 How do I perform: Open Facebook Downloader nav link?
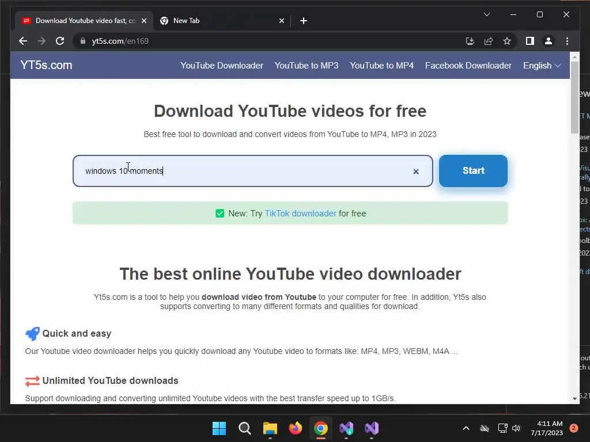(468, 66)
